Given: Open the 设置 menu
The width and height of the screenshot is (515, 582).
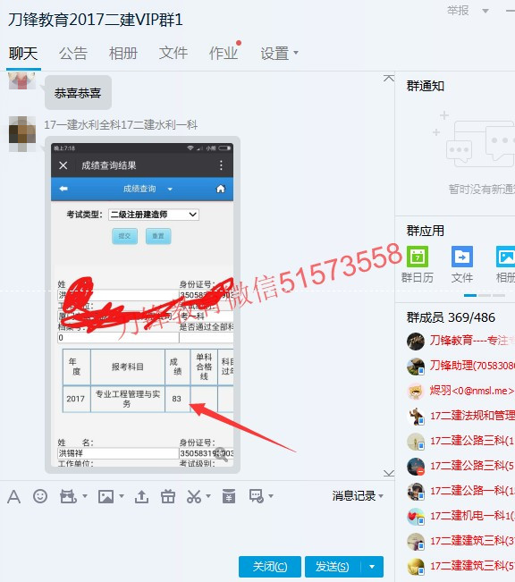Looking at the screenshot, I should coord(279,54).
